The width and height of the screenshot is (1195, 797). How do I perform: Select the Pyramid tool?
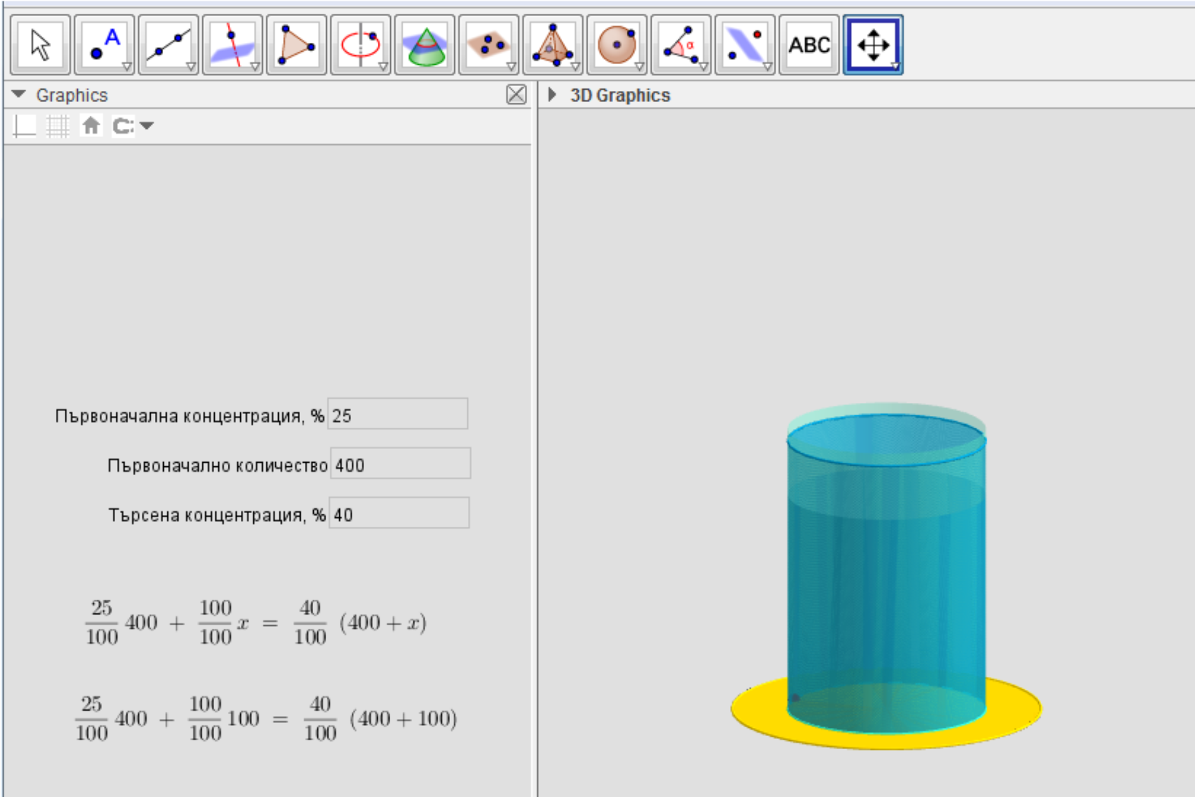click(553, 45)
